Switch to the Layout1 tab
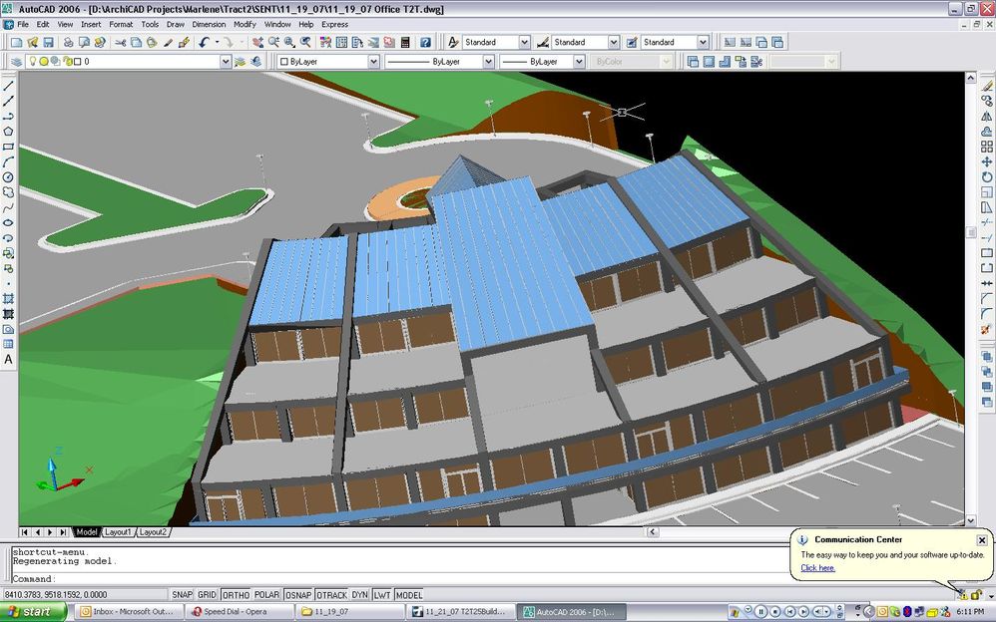Viewport: 996px width, 622px height. [118, 531]
